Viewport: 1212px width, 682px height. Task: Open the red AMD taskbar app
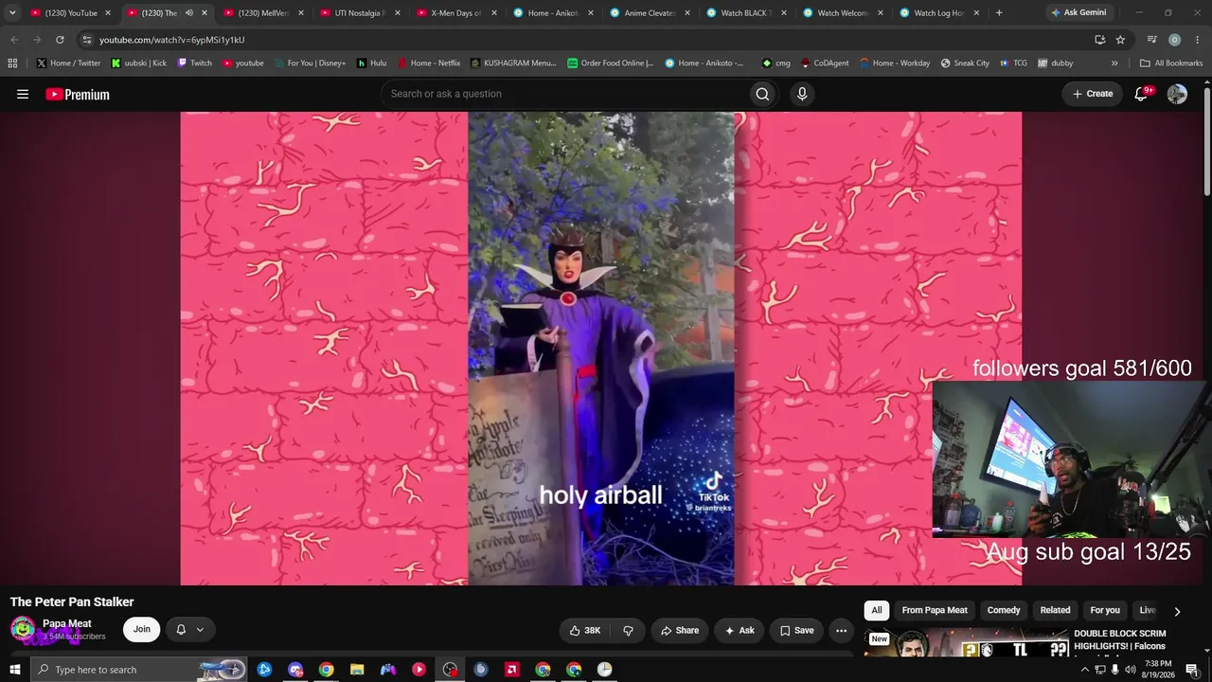[x=511, y=670]
